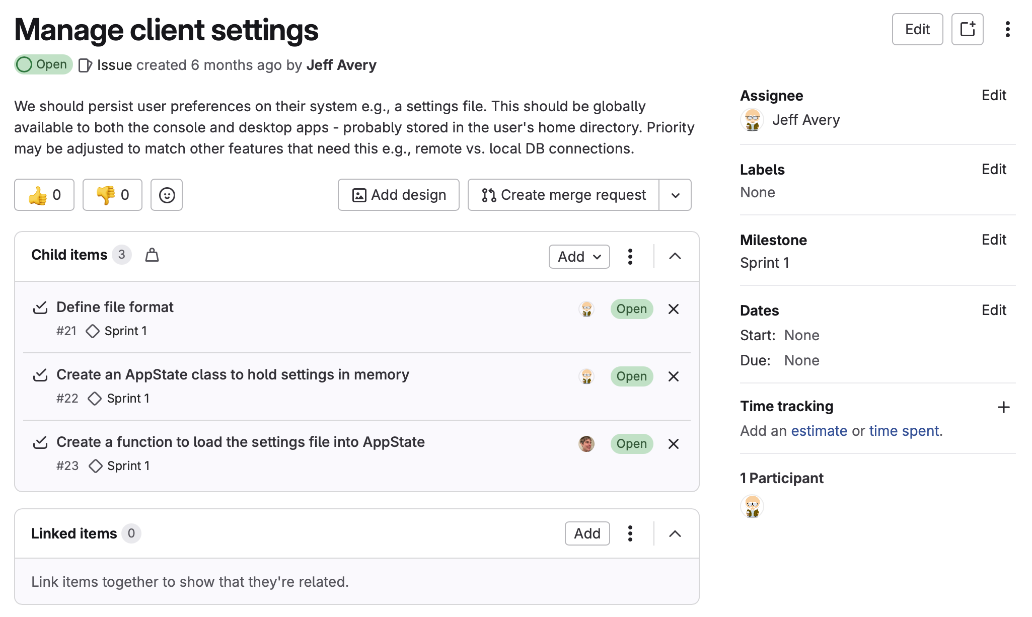Image resolution: width=1032 pixels, height=617 pixels.
Task: Collapse the Child items section
Action: tap(675, 257)
